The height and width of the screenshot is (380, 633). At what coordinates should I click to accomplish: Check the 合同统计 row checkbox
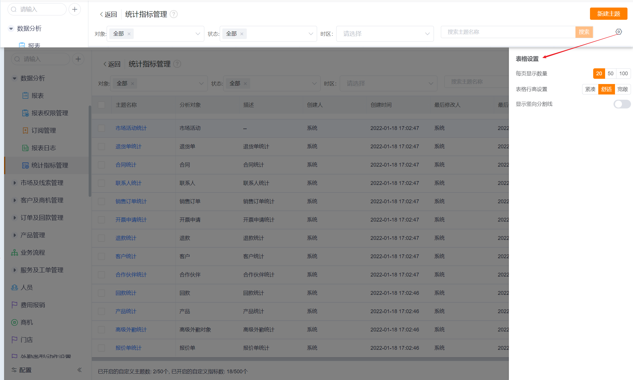tap(101, 165)
